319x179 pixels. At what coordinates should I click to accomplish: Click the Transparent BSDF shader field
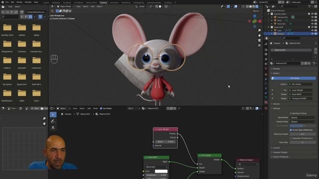301,98
